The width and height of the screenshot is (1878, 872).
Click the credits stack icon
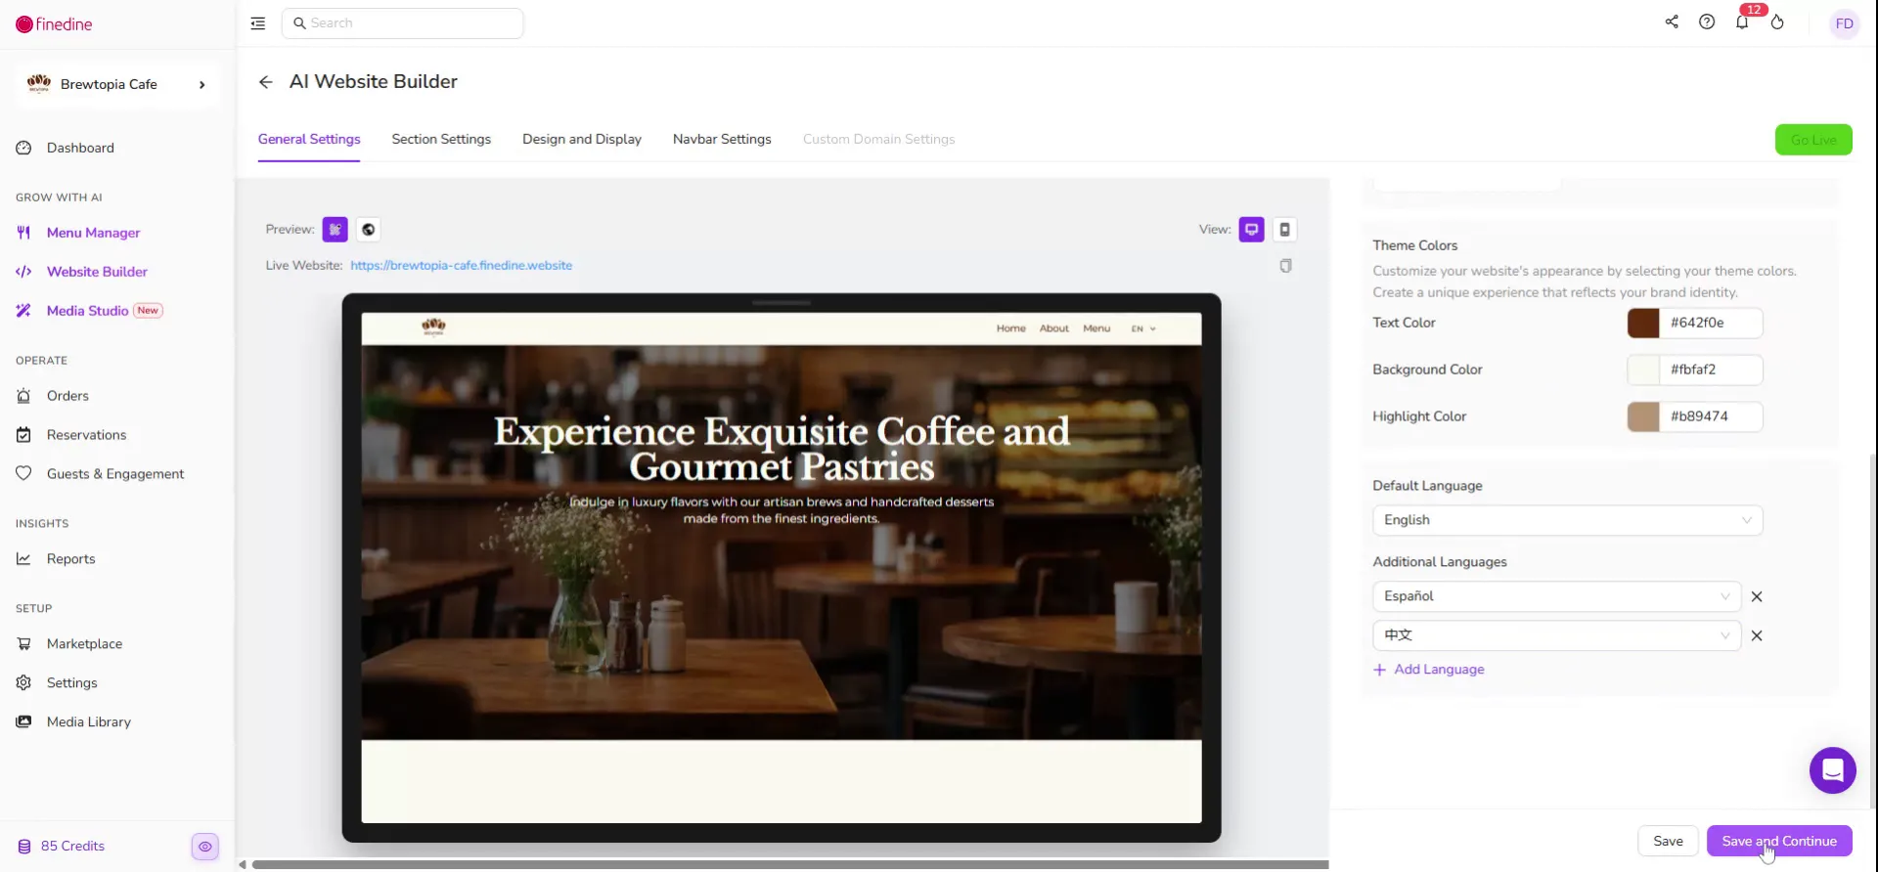[24, 847]
